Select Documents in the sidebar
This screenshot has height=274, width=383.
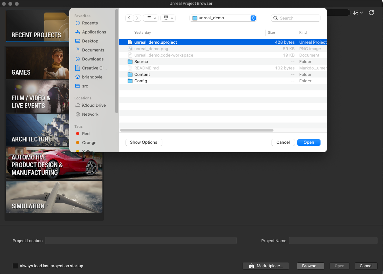[93, 50]
